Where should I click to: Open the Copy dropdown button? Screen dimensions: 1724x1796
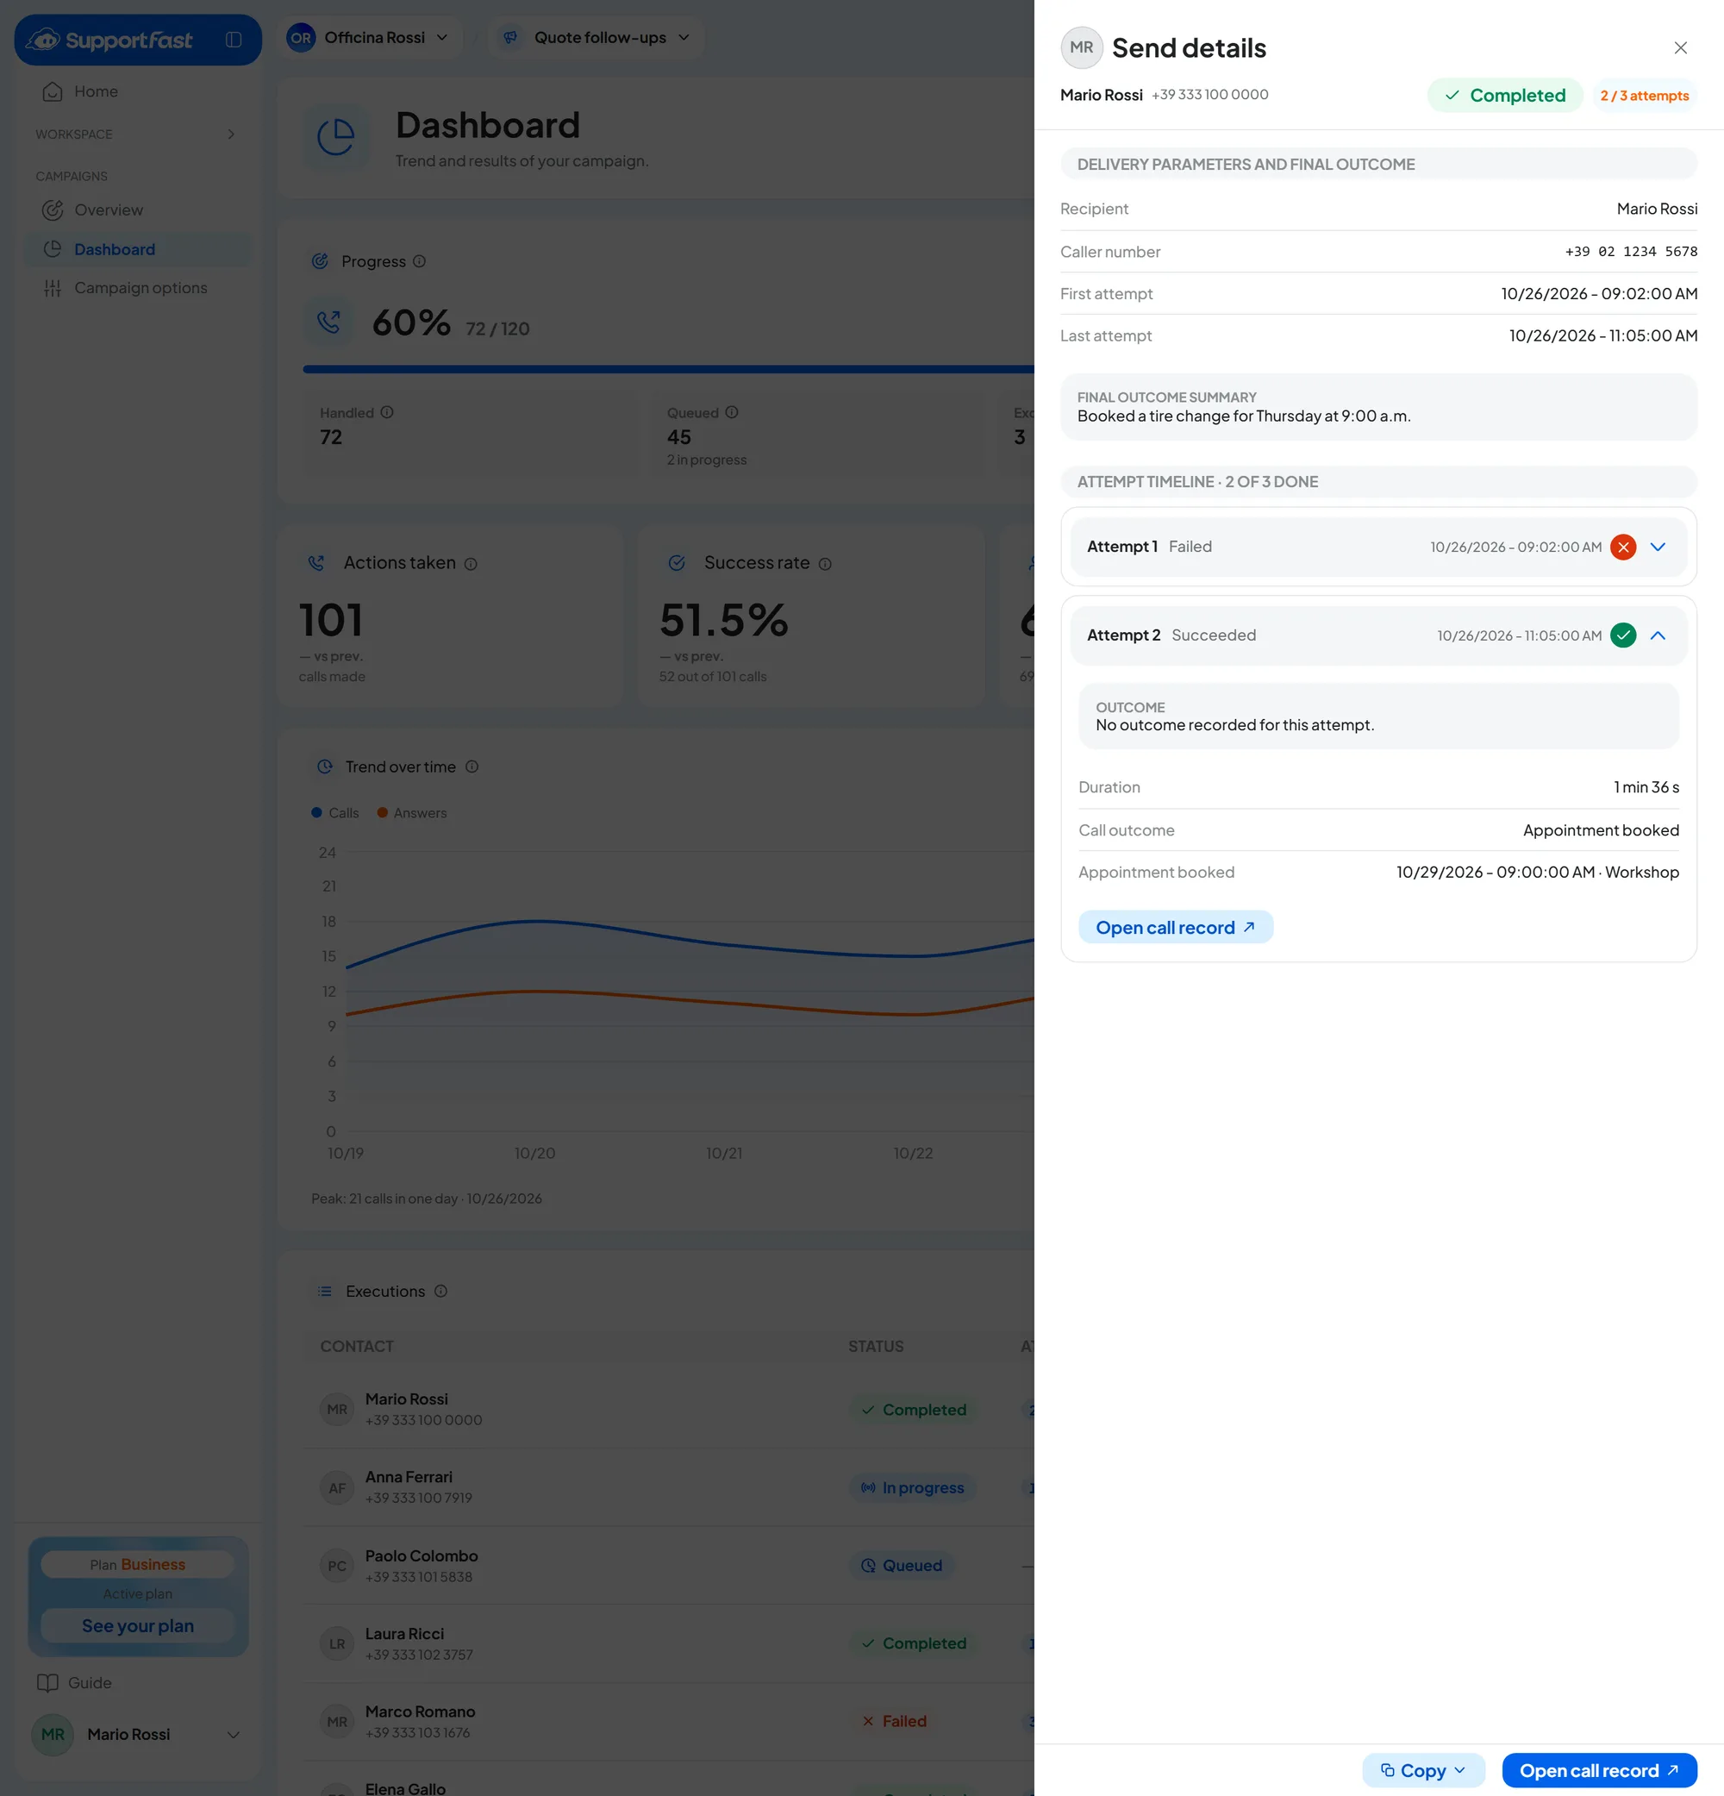coord(1422,1769)
